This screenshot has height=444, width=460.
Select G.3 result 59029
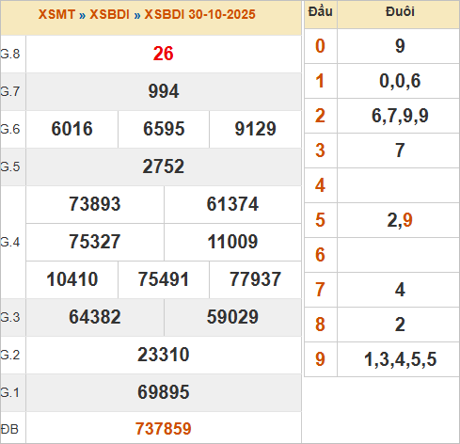pos(232,317)
